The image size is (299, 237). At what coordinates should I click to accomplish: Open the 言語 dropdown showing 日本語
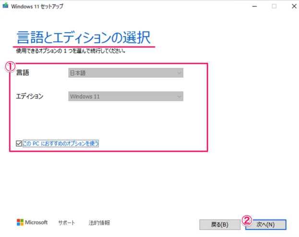point(126,73)
